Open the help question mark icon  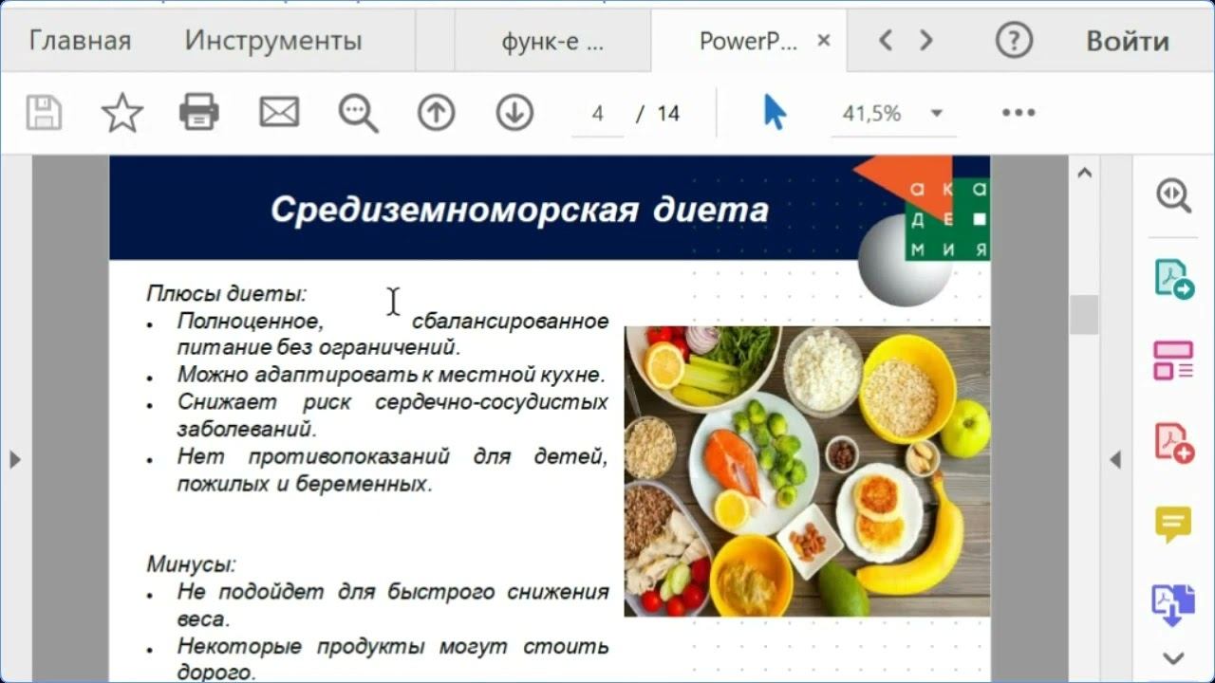[1014, 41]
